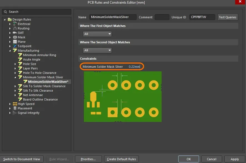This screenshot has width=246, height=163.
Task: Click the rule Name input field
Action: [x=113, y=17]
